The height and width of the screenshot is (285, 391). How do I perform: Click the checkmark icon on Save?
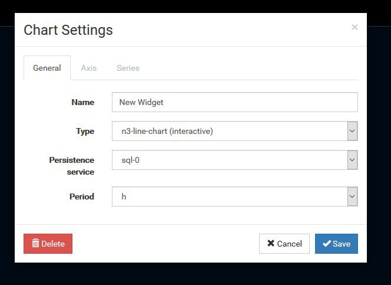(x=327, y=243)
